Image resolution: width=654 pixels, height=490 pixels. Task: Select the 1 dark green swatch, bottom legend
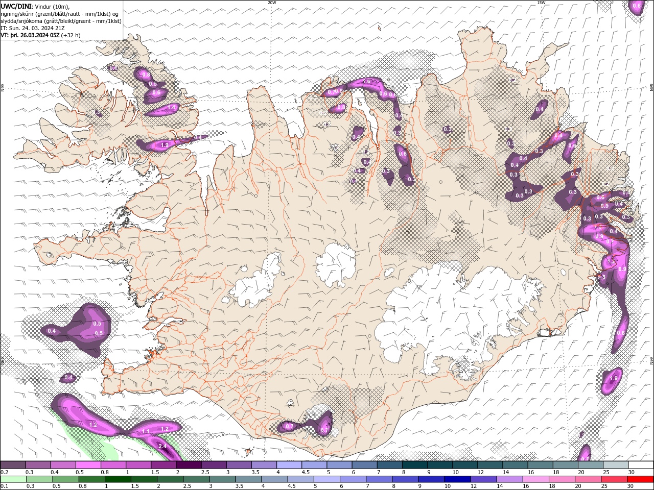point(118,479)
